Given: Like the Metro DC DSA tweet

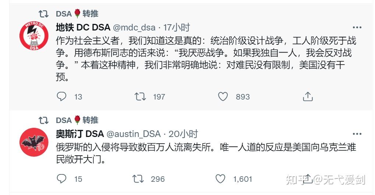Looking at the screenshot, I should pos(223,97).
